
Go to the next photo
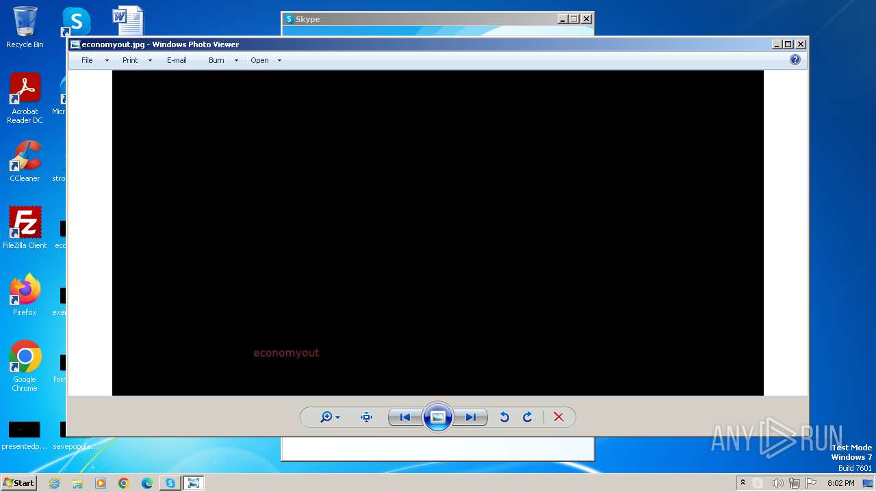(x=471, y=418)
